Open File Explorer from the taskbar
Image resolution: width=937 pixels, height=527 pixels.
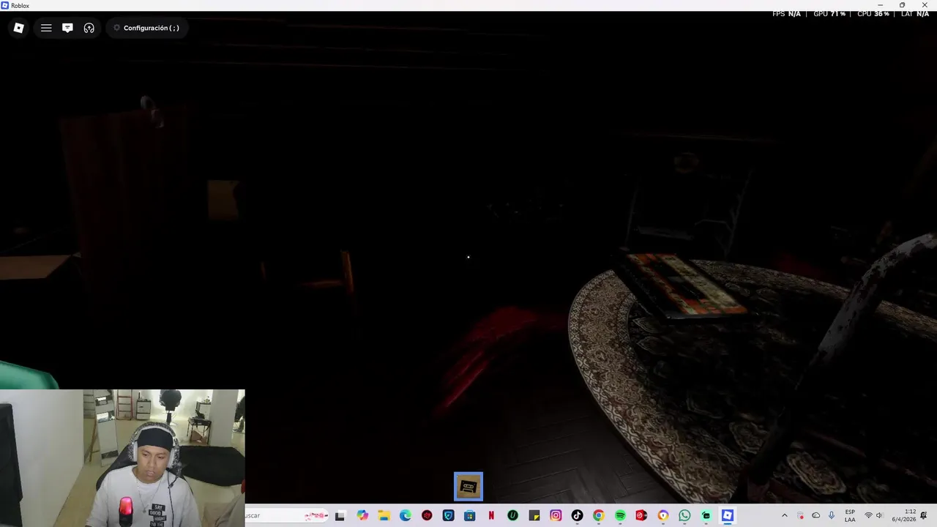[x=384, y=516]
